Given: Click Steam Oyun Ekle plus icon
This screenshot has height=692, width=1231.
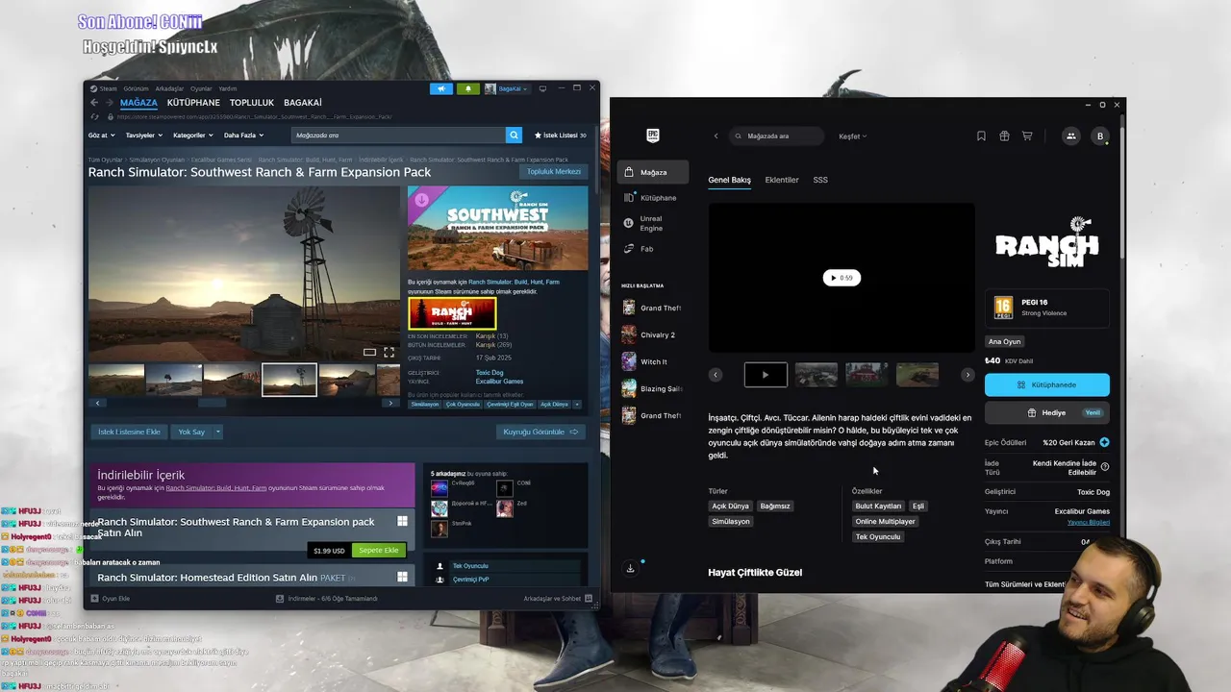Looking at the screenshot, I should tap(95, 598).
